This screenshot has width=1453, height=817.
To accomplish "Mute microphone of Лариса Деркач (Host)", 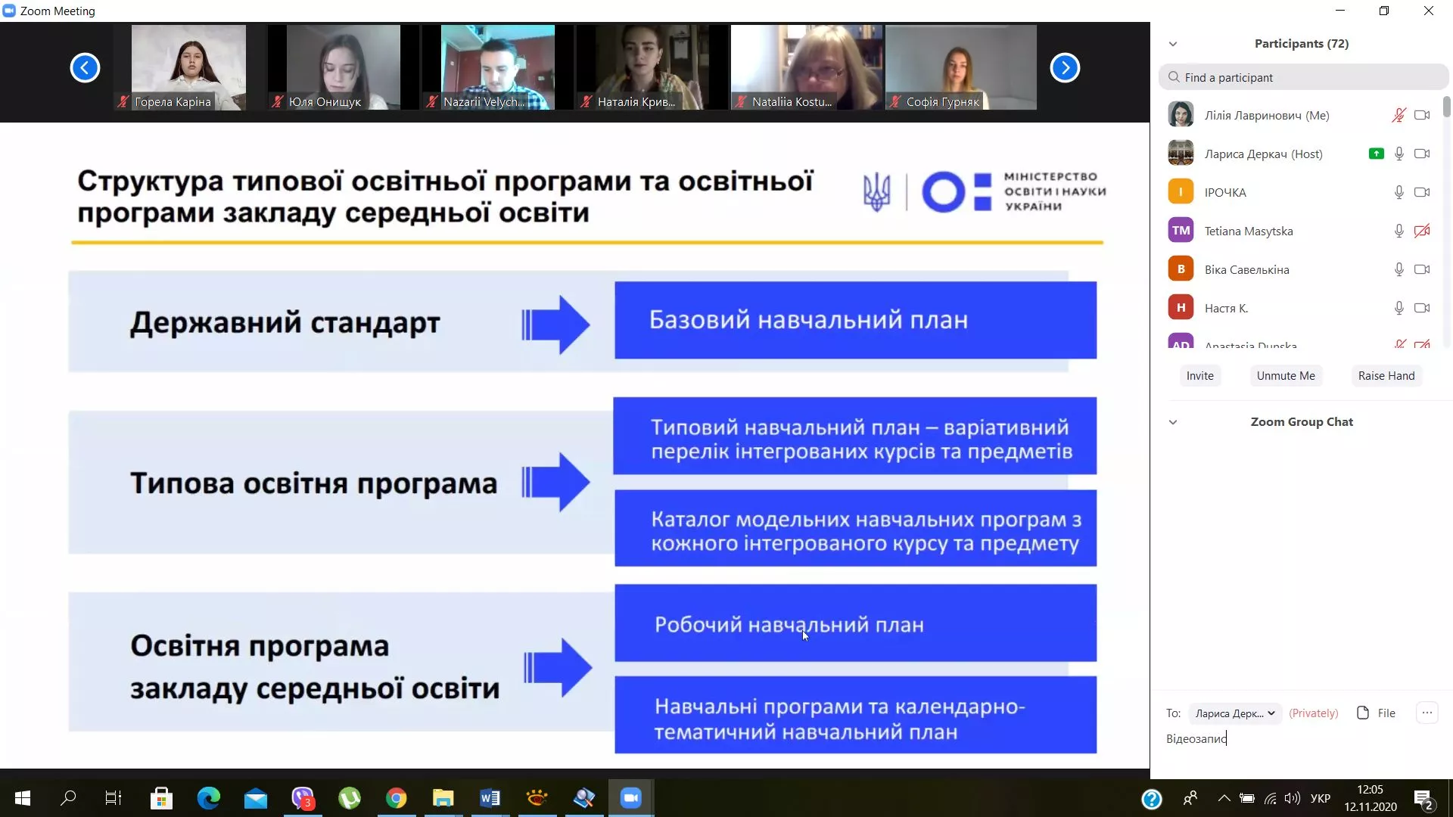I will [1399, 153].
